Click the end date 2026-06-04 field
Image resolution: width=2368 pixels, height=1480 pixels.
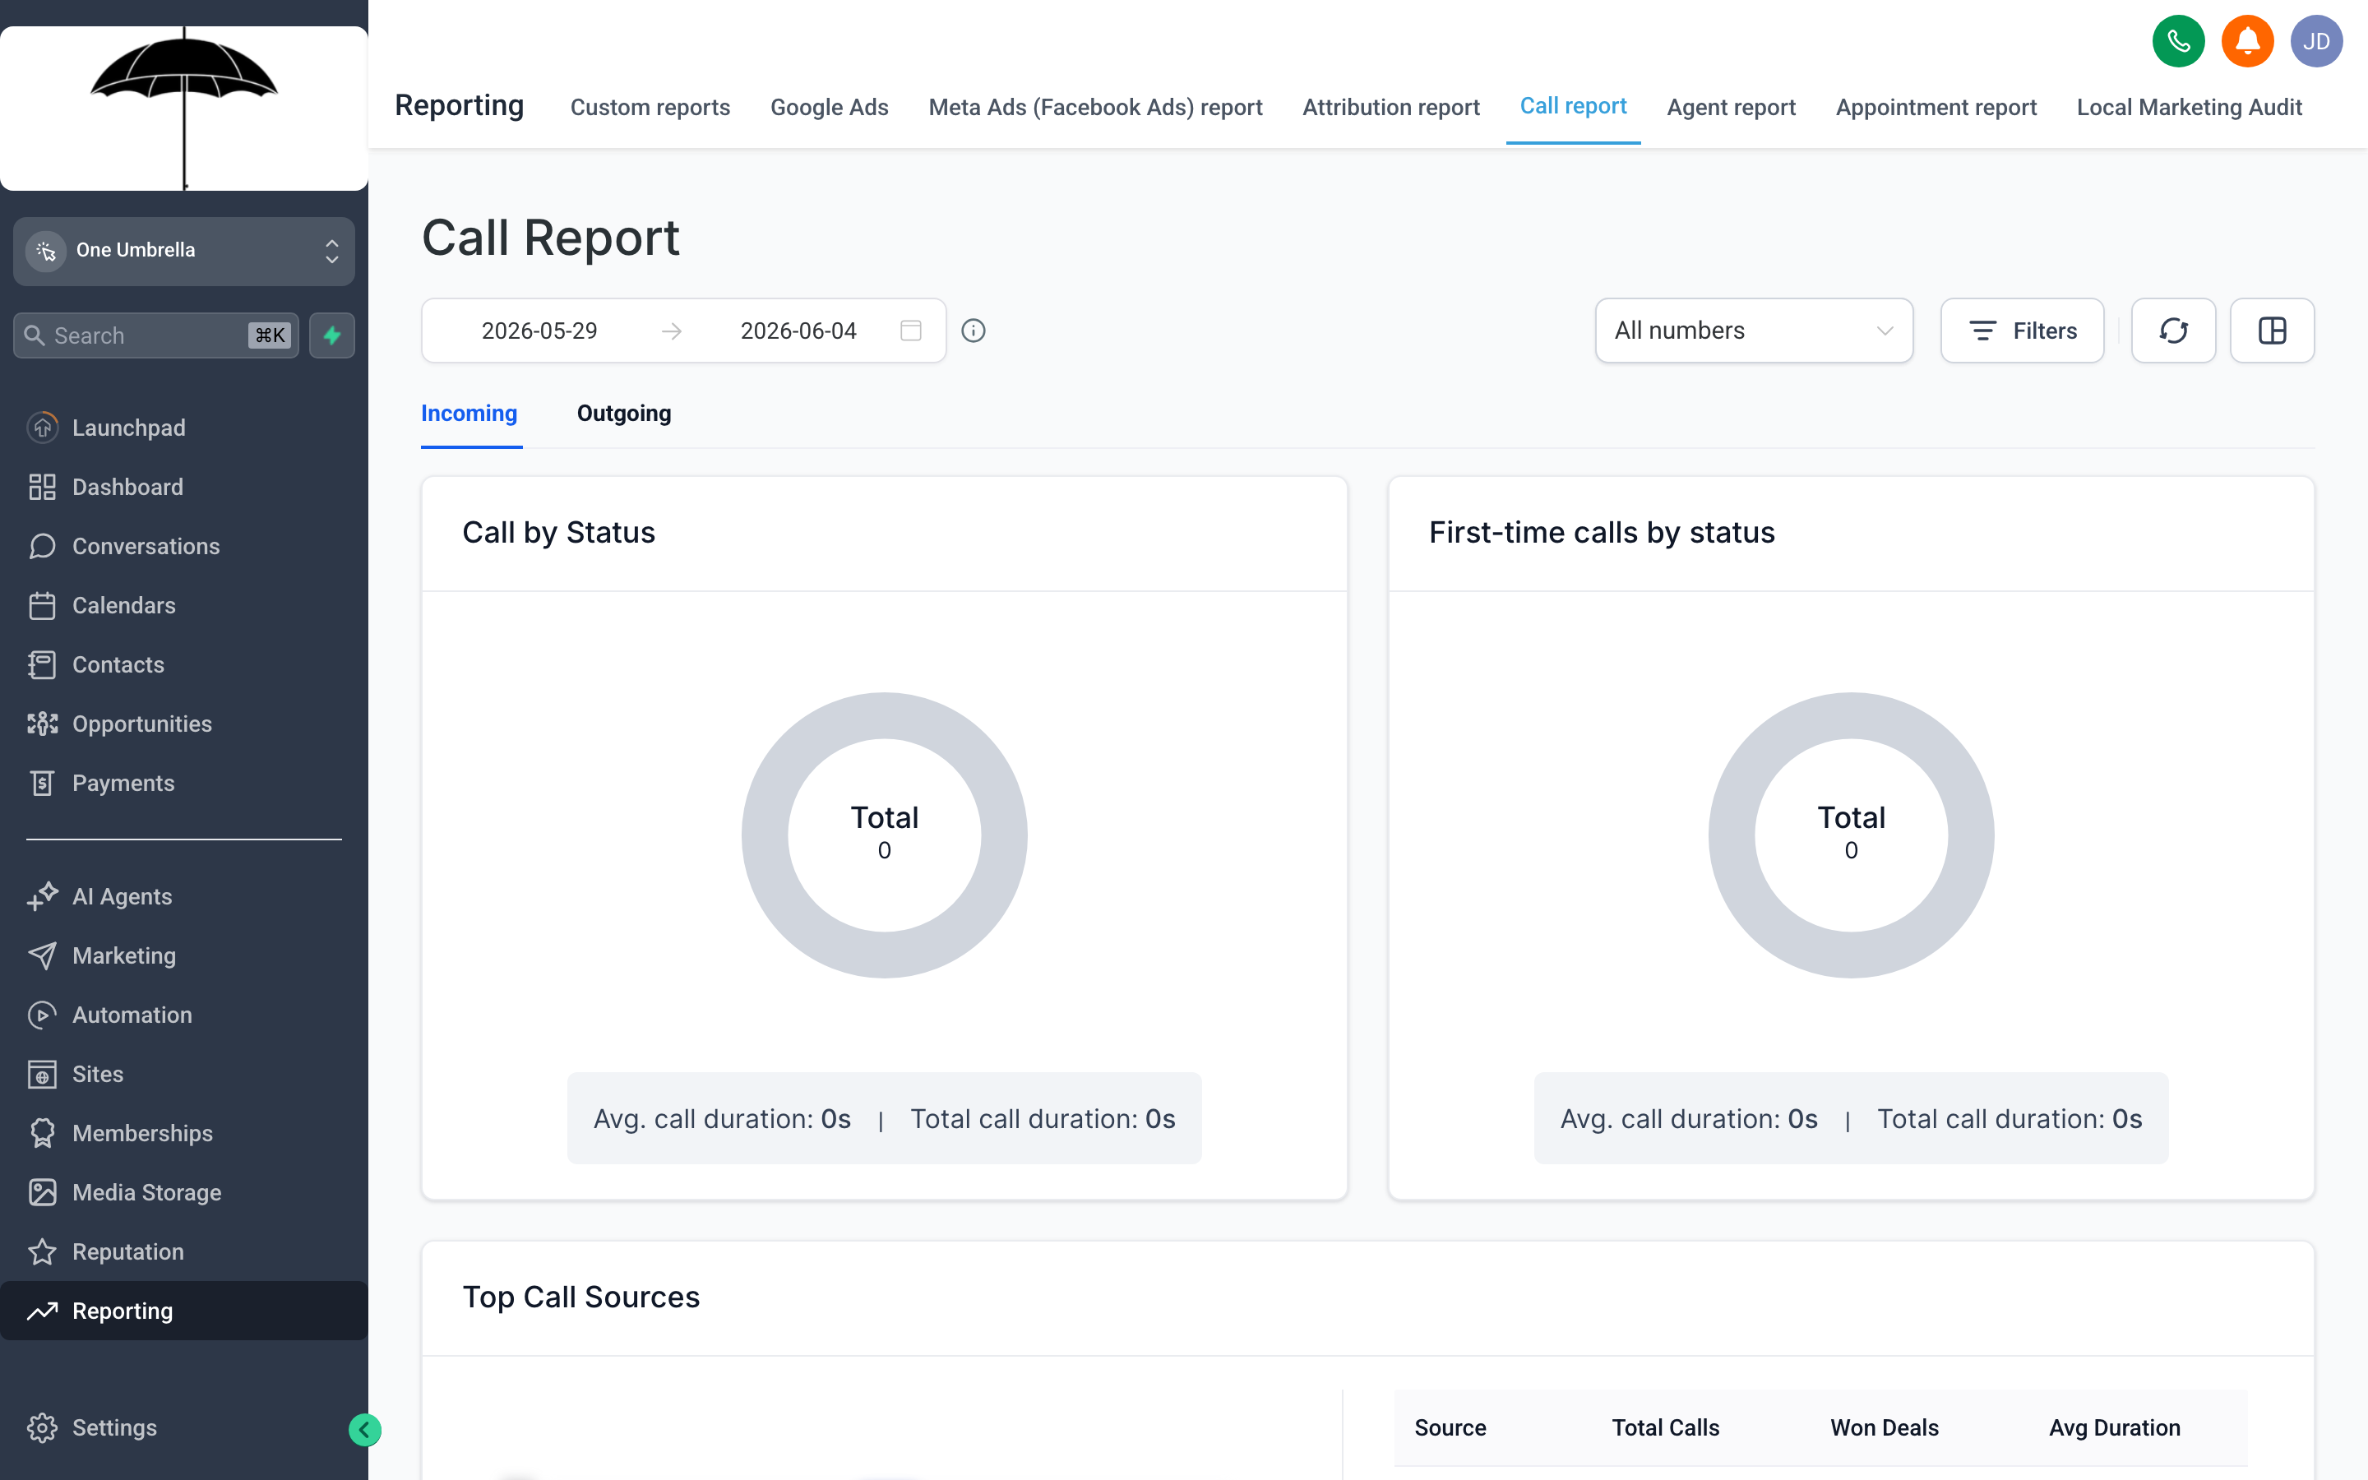(x=798, y=331)
